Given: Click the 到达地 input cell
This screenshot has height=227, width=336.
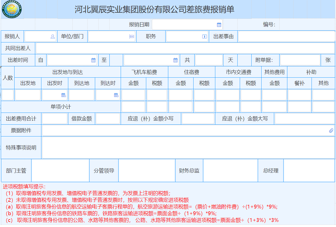Looking at the screenshot, I should 82,95.
